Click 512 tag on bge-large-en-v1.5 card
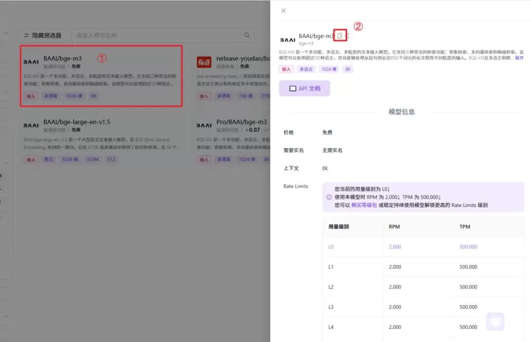This screenshot has height=342, width=531. coord(111,159)
